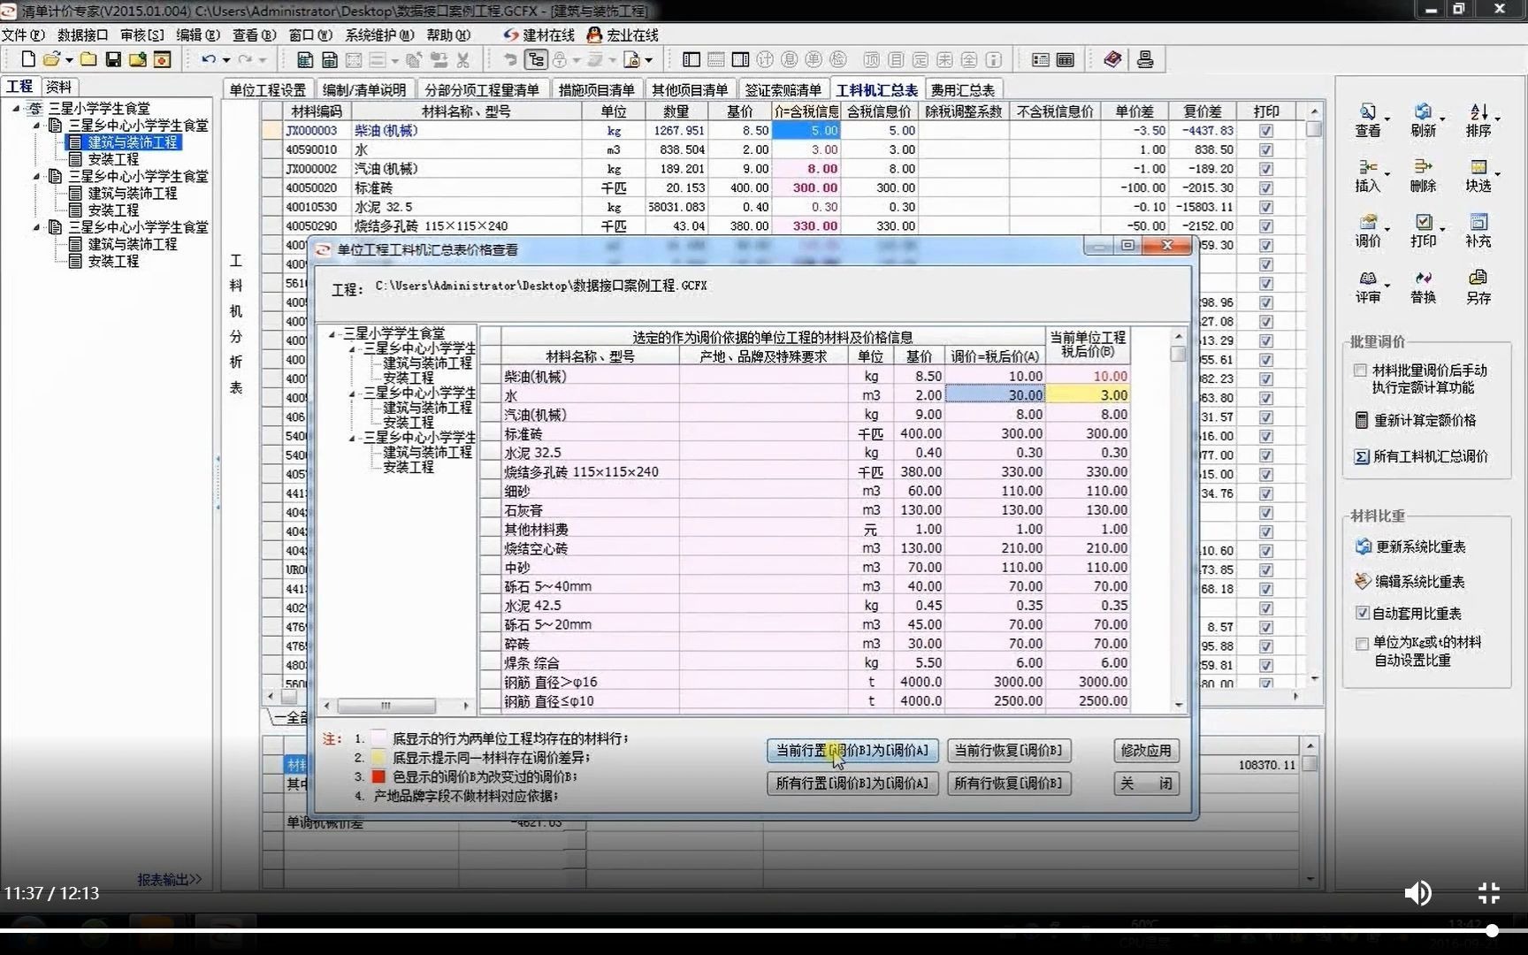Click the 块选 (block select) icon
This screenshot has width=1528, height=955.
tap(1478, 167)
